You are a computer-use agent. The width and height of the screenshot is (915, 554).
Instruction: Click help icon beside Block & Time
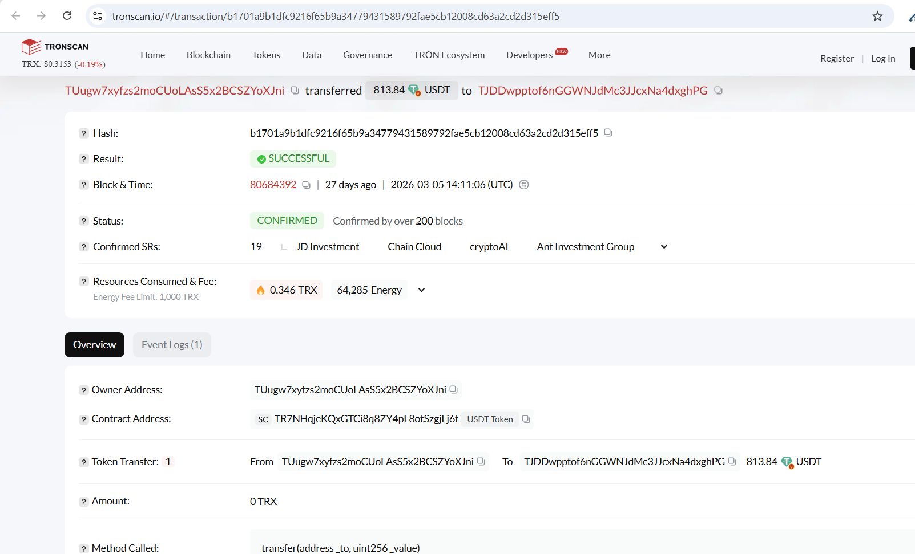83,185
